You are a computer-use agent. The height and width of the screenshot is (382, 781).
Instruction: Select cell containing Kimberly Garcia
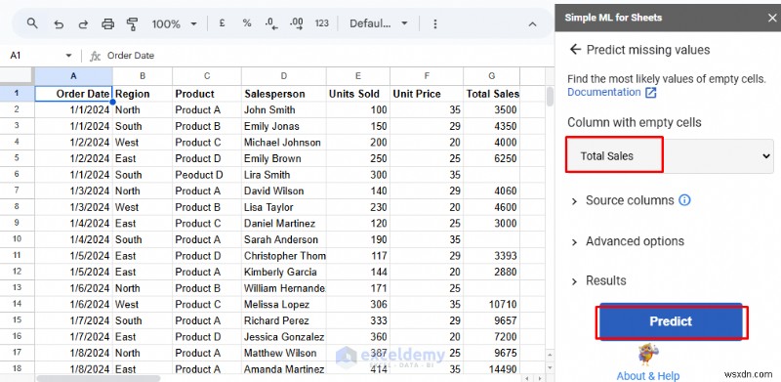[x=284, y=272]
